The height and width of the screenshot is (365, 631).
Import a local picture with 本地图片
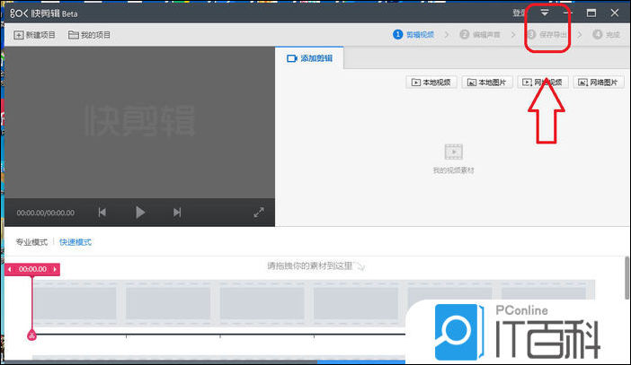point(486,83)
